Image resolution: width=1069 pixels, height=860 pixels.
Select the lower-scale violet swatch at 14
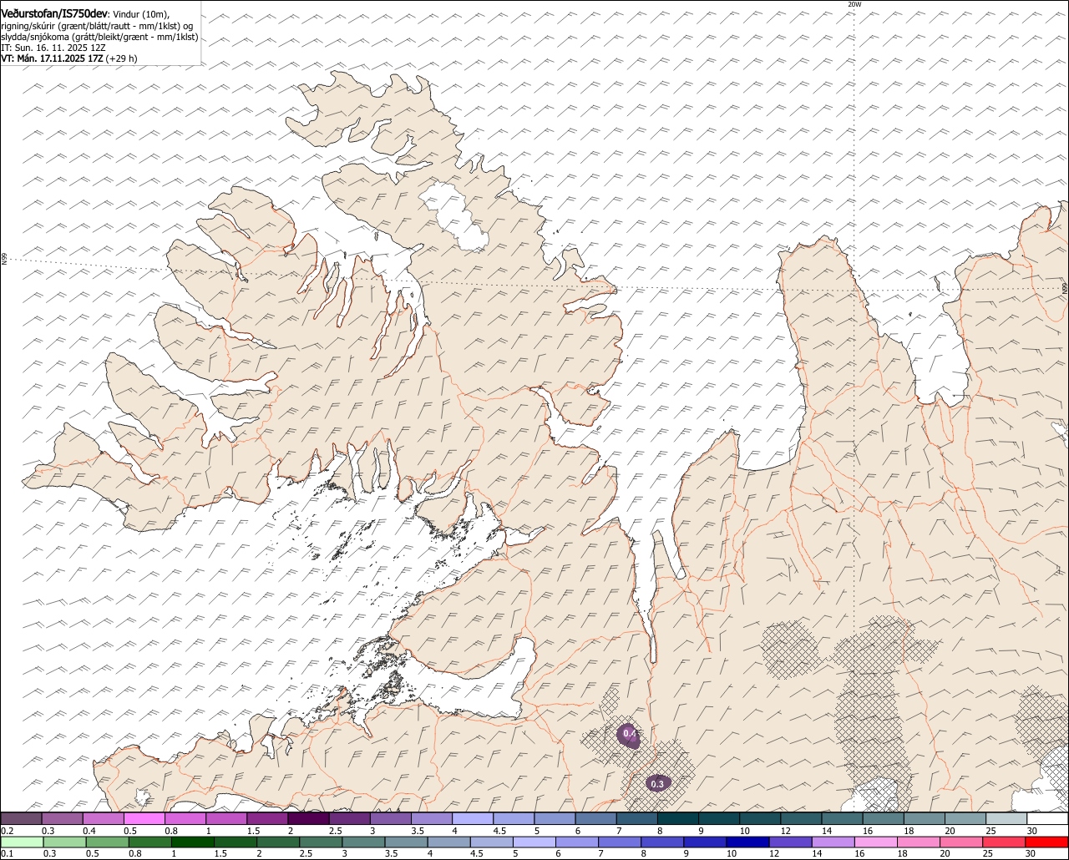834,842
